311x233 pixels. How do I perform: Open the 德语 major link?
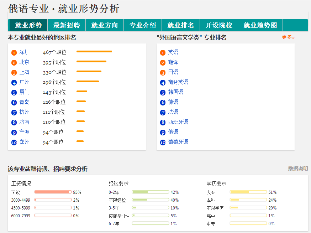point(173,102)
